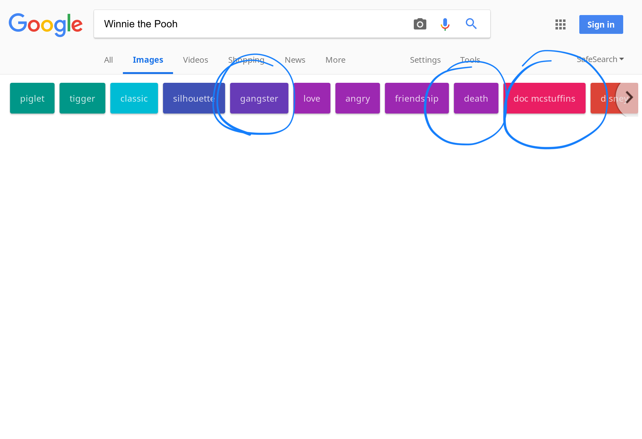
Task: Expand the SafeSearch dropdown
Action: tap(600, 59)
